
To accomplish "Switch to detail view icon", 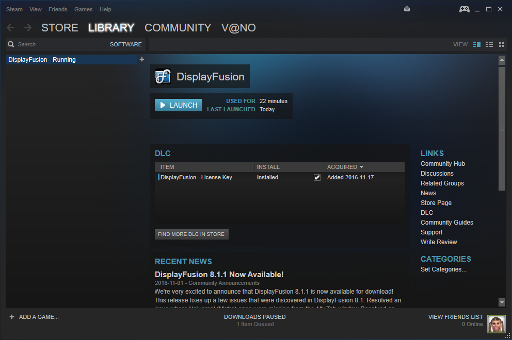I will tap(477, 44).
